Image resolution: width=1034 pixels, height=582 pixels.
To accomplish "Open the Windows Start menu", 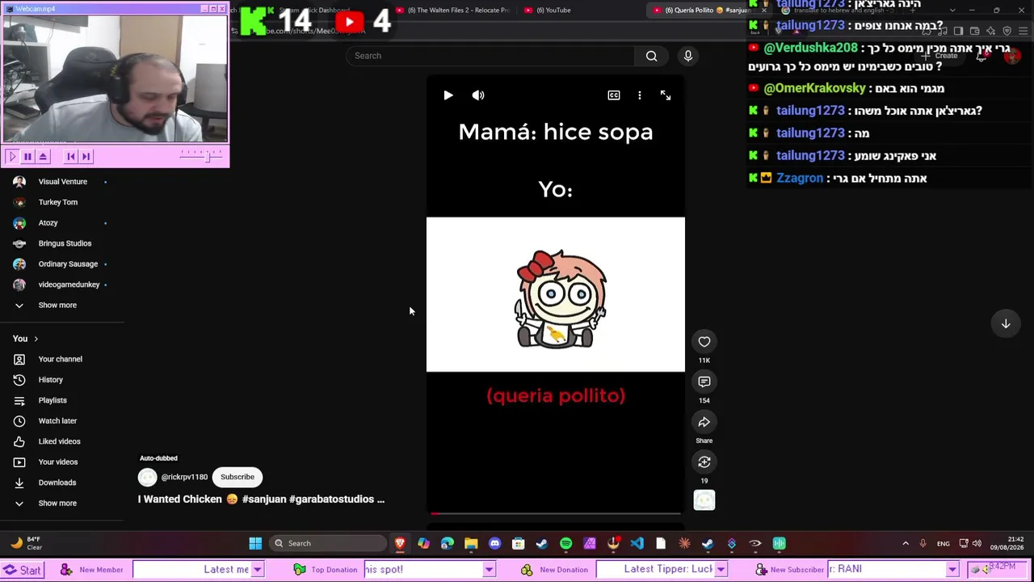I will click(255, 543).
